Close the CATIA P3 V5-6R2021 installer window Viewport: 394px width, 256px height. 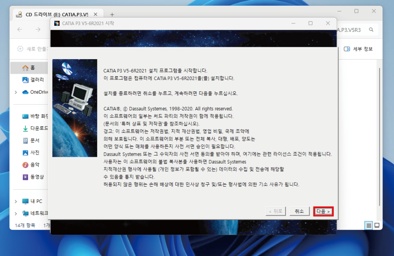pyautogui.click(x=328, y=23)
